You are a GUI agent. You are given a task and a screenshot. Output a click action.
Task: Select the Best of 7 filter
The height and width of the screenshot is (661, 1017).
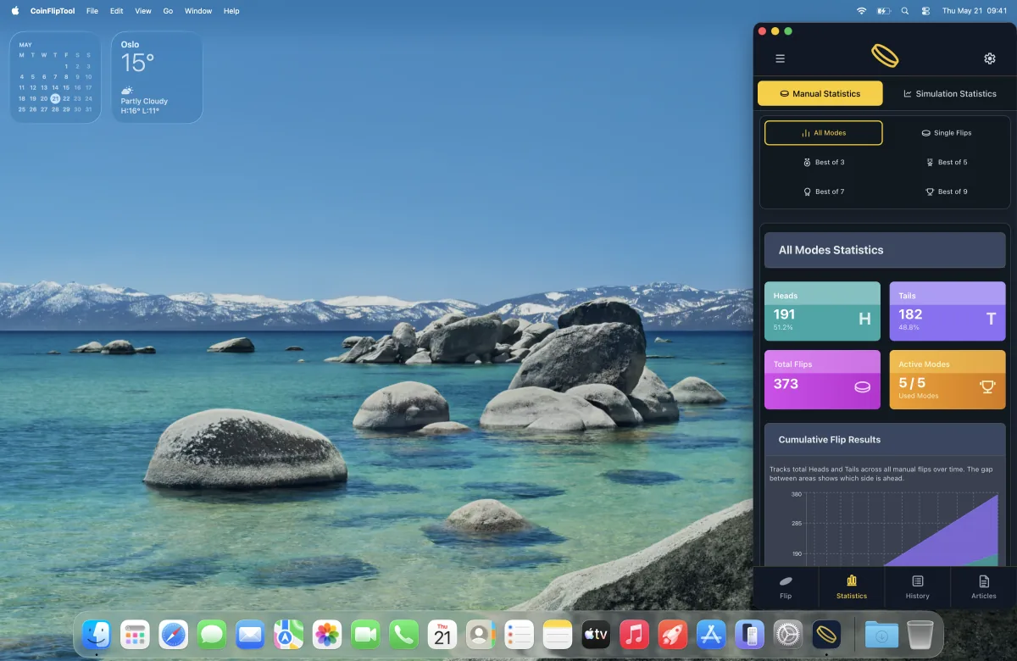pos(823,192)
